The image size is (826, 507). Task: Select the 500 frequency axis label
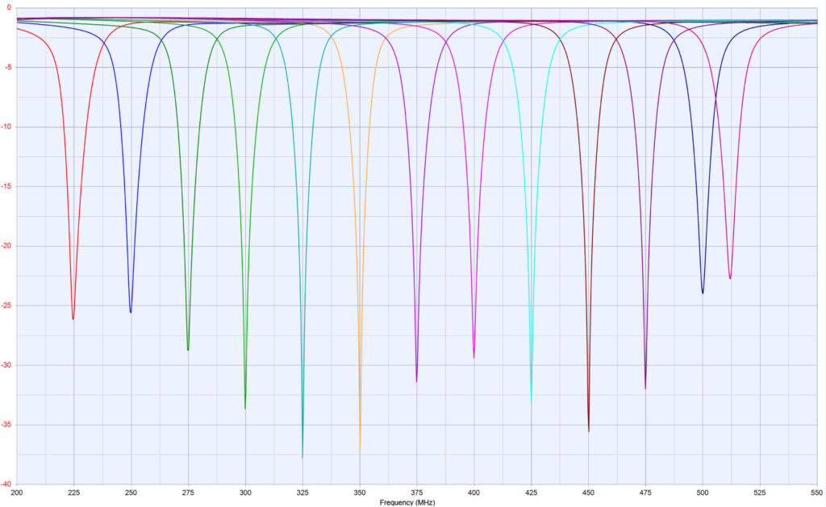(x=703, y=492)
